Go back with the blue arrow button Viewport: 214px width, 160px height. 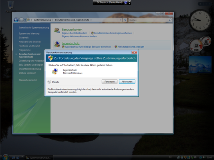click(x=16, y=20)
